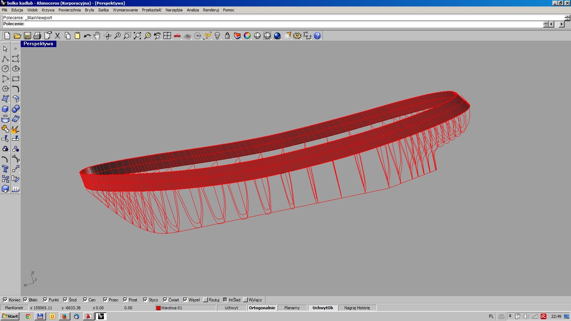Open the Perspektywa viewport title menu

(x=38, y=44)
